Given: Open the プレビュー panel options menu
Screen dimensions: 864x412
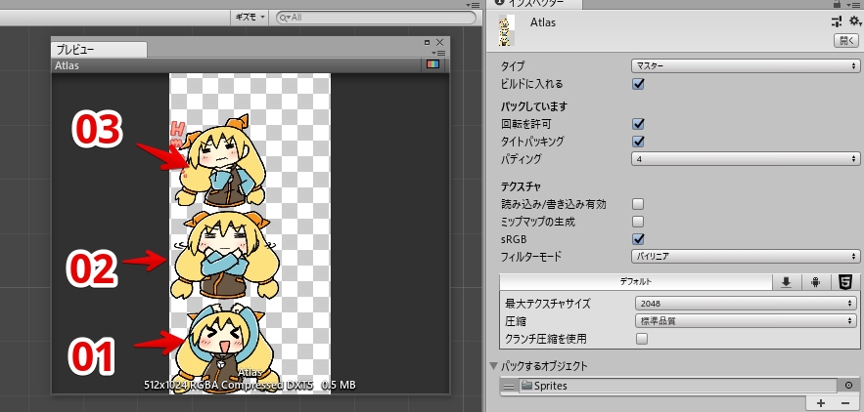Looking at the screenshot, I should pos(438,53).
